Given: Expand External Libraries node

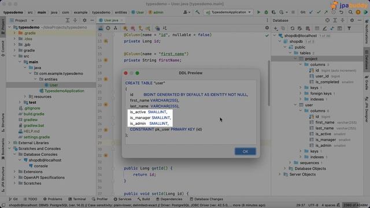Looking at the screenshot, I should (x=9, y=143).
